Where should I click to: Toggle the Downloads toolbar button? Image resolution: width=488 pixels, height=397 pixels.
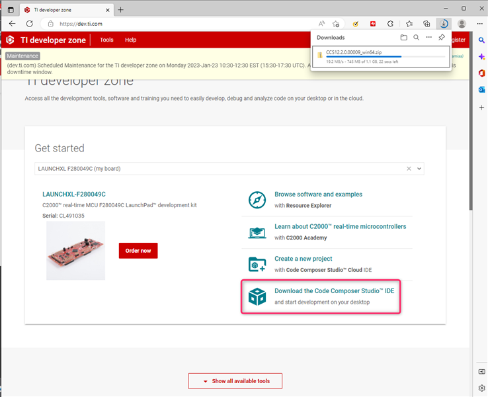pos(444,24)
